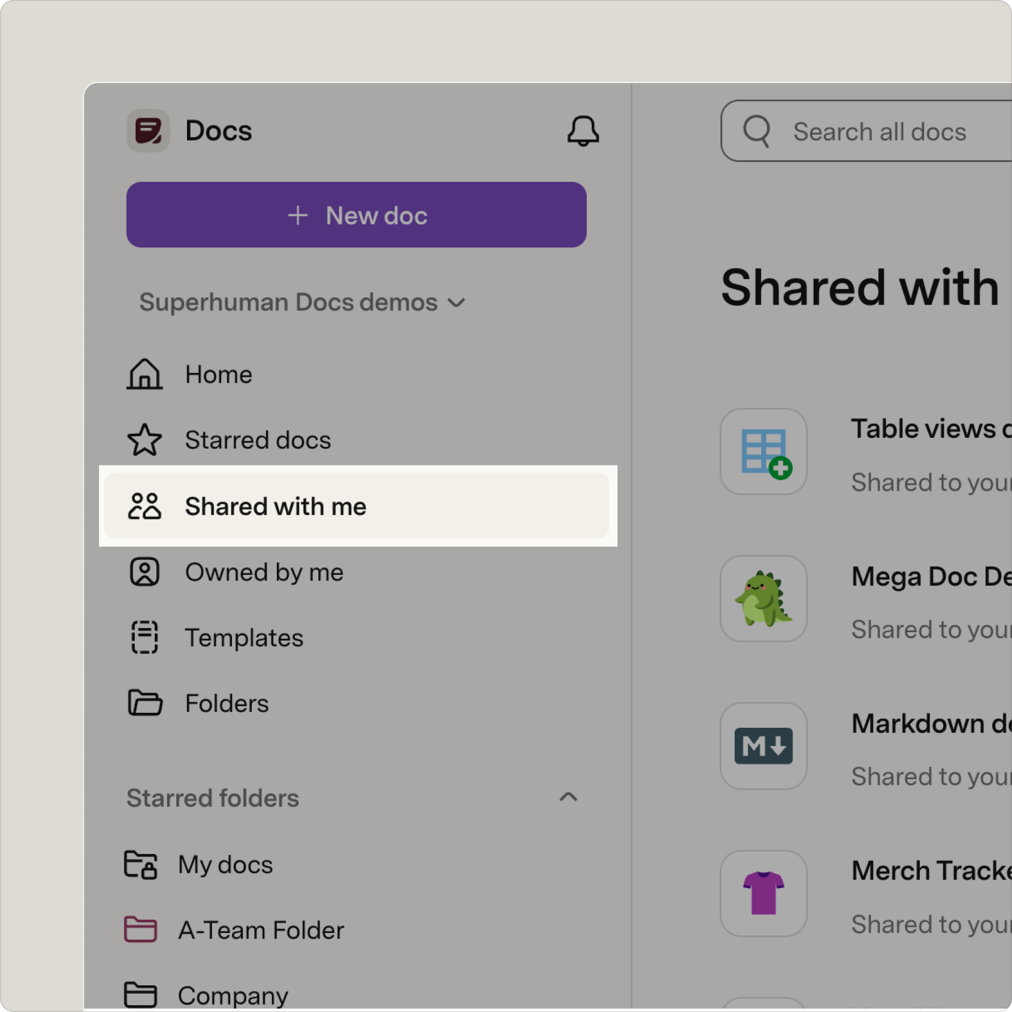The height and width of the screenshot is (1012, 1012).
Task: Open the Mega Doc doc title
Action: pos(931,576)
